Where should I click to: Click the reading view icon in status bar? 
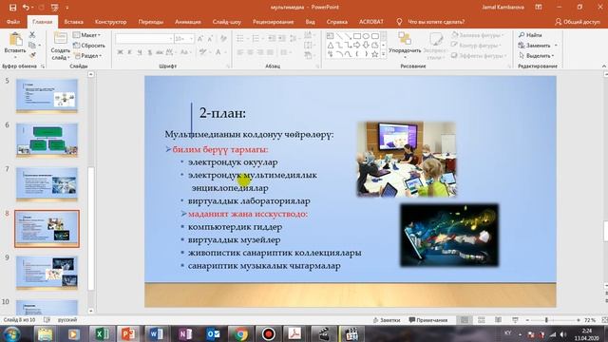[x=498, y=320]
